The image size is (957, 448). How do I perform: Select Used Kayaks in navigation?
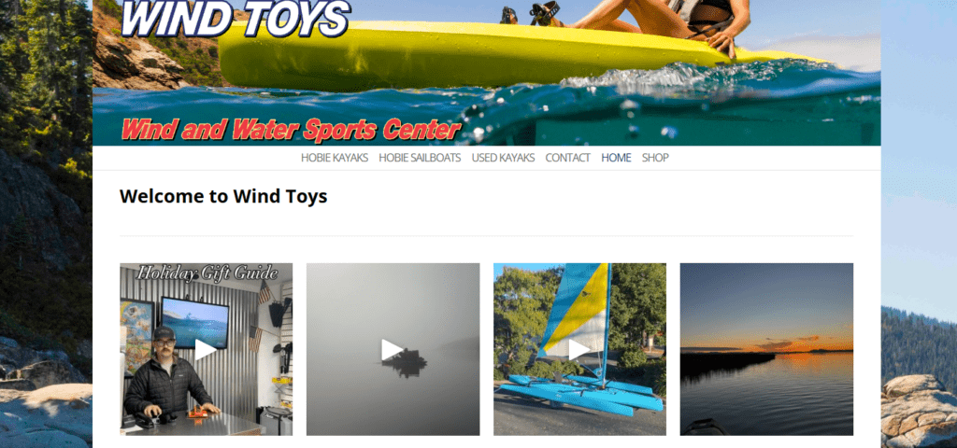click(x=503, y=158)
